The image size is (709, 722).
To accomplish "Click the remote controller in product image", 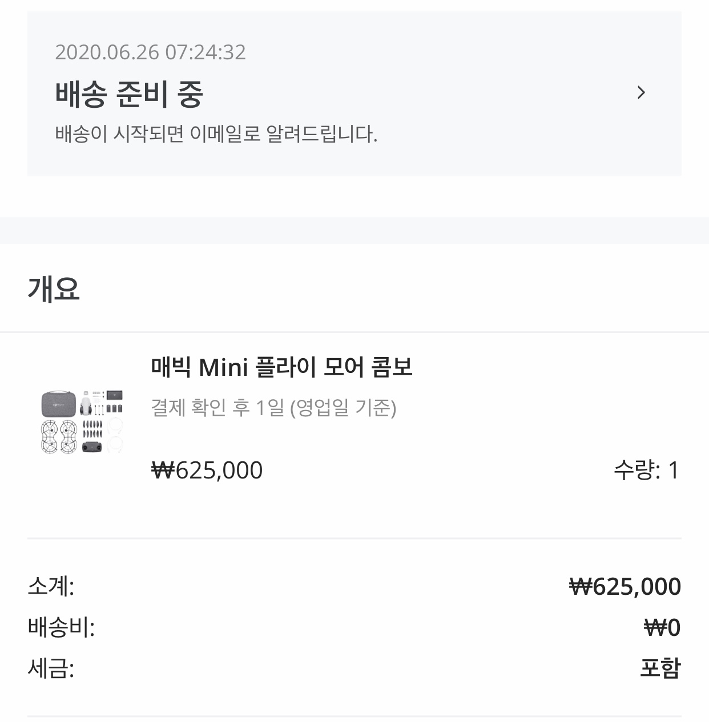I will pos(92,448).
